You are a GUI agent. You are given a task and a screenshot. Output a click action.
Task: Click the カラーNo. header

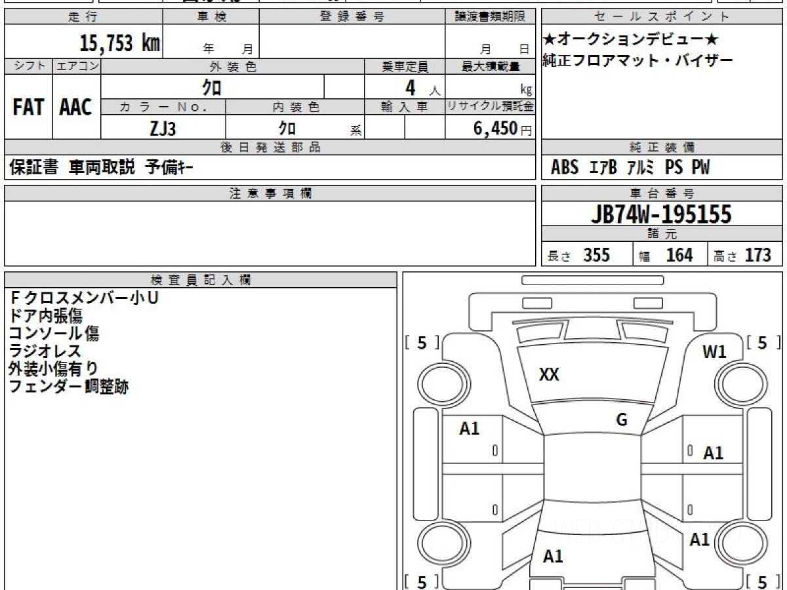click(163, 108)
